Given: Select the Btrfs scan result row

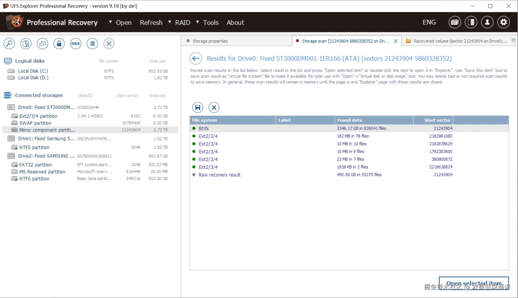Looking at the screenshot, I should pyautogui.click(x=204, y=128).
